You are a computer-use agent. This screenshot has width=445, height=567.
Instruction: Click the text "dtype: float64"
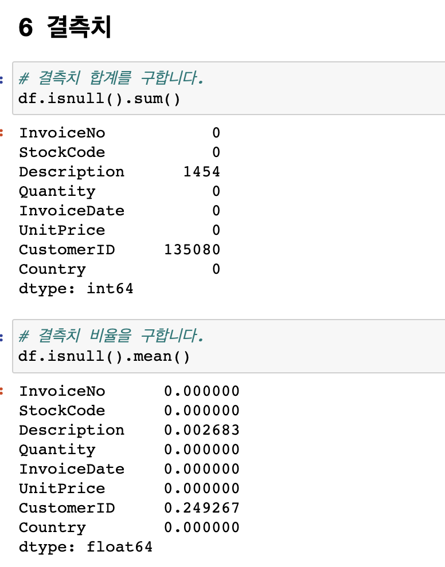[x=85, y=547]
